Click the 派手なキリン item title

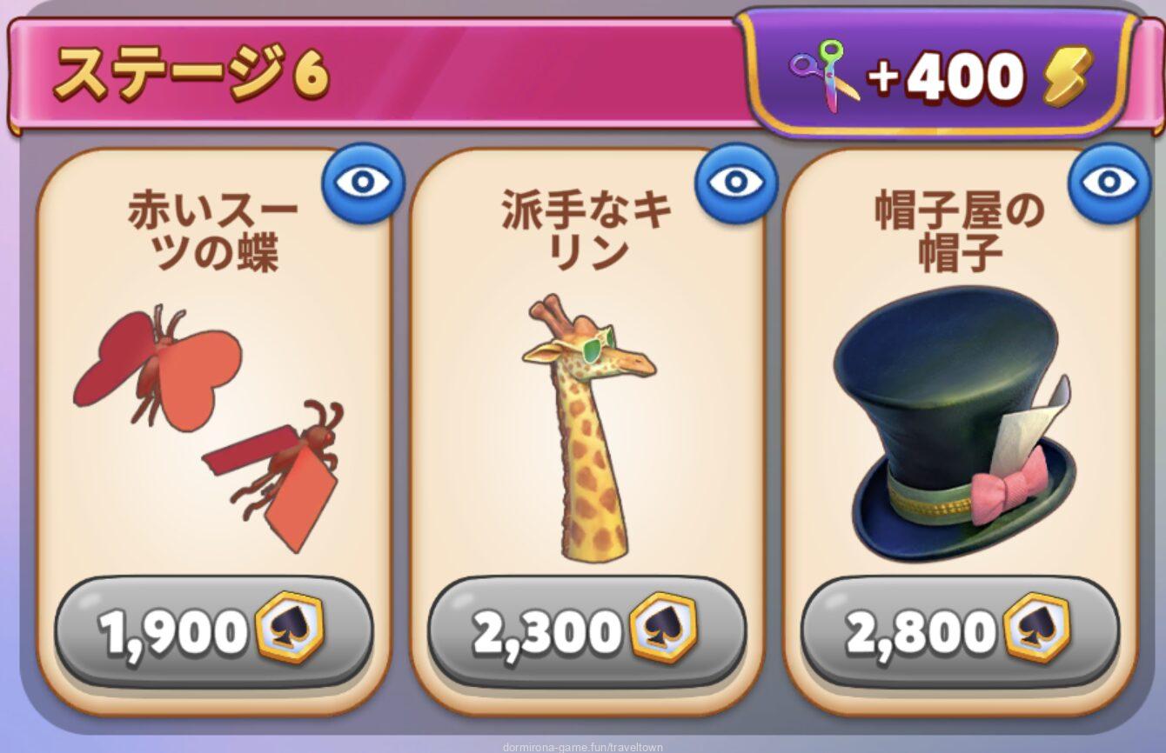click(586, 231)
